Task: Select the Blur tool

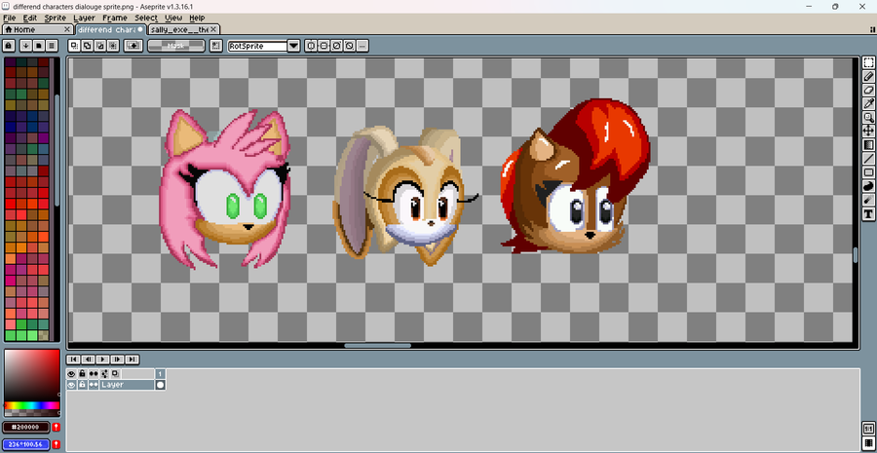Action: click(x=868, y=200)
